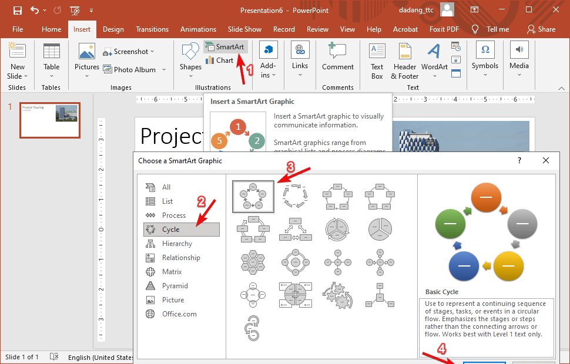Image resolution: width=570 pixels, height=364 pixels.
Task: Expand the Screenshot dropdown
Action: tap(152, 52)
